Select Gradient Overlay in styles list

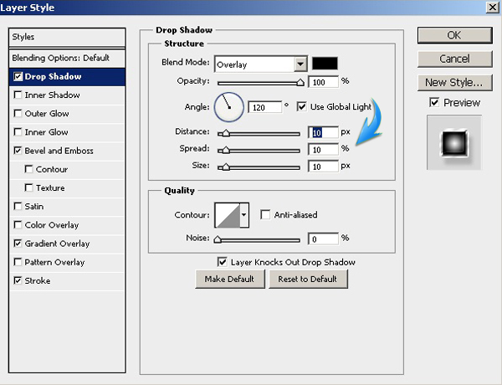pos(57,244)
